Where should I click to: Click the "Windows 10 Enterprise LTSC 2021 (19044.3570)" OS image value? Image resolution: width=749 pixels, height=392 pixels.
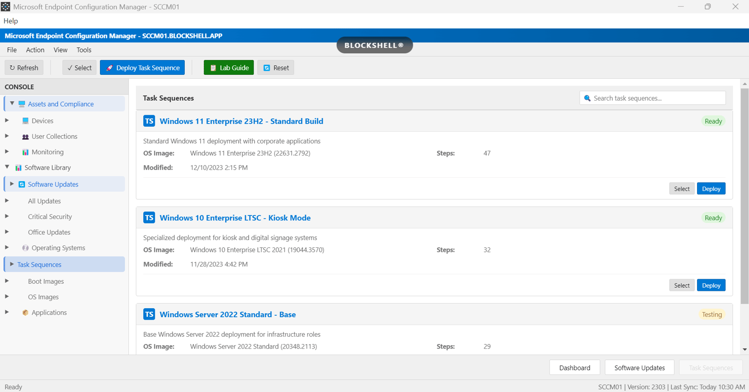click(257, 250)
